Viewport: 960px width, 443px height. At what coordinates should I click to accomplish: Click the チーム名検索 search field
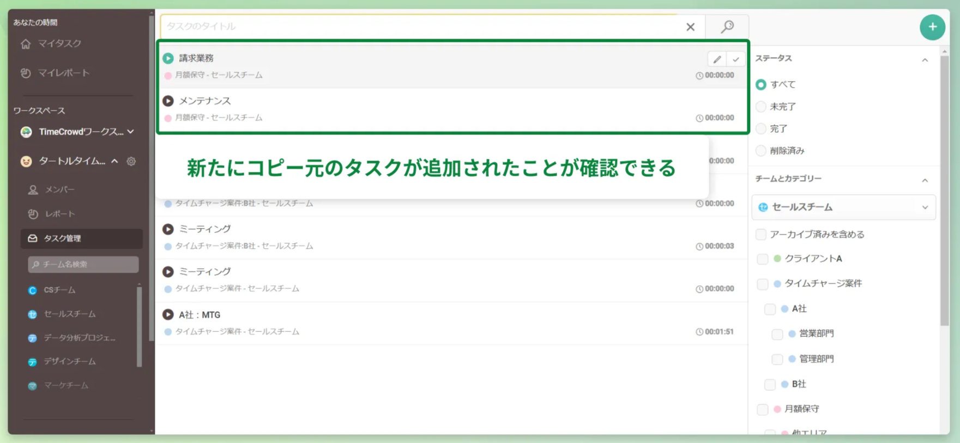pos(83,264)
